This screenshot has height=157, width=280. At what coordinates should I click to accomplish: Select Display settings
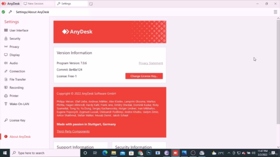click(x=12, y=55)
